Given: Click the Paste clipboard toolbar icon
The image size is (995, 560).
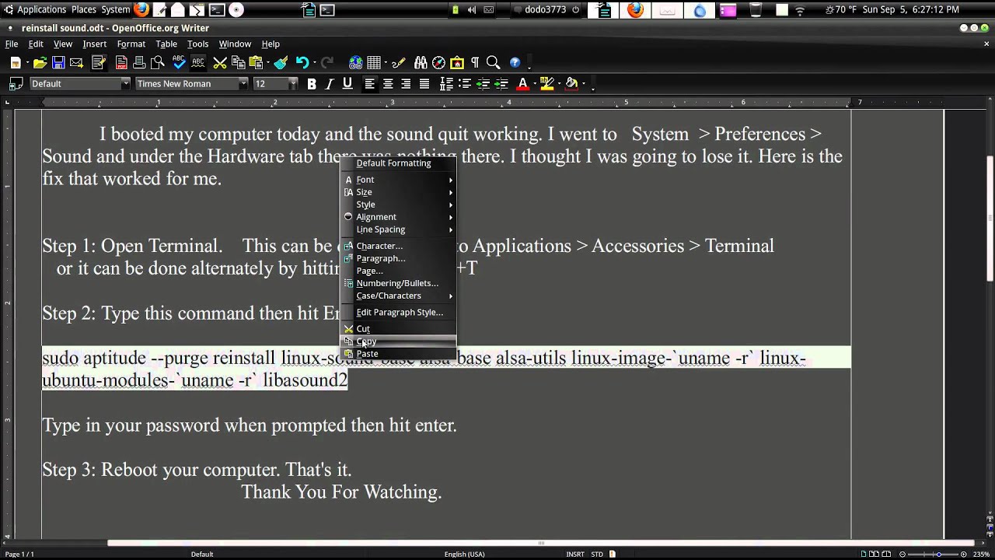Looking at the screenshot, I should (x=256, y=63).
